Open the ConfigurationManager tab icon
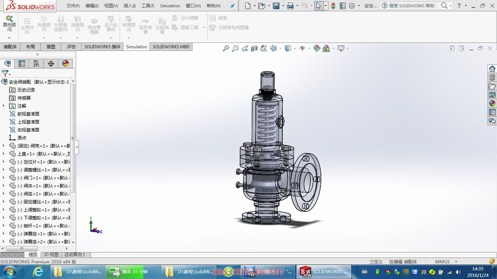Screen dimensions: 497x279 (x=36, y=64)
